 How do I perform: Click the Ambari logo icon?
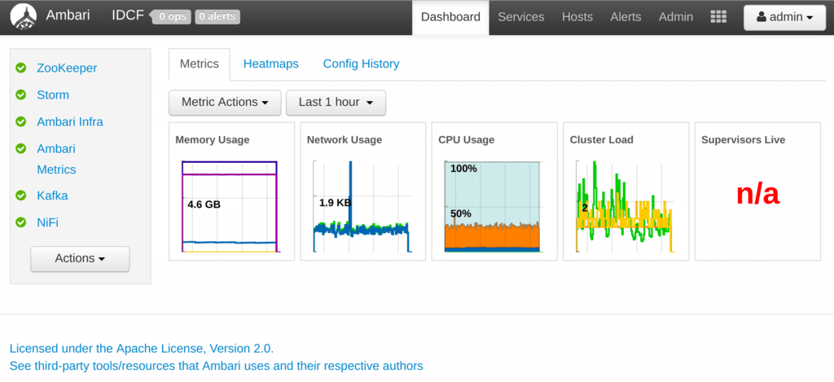[24, 17]
